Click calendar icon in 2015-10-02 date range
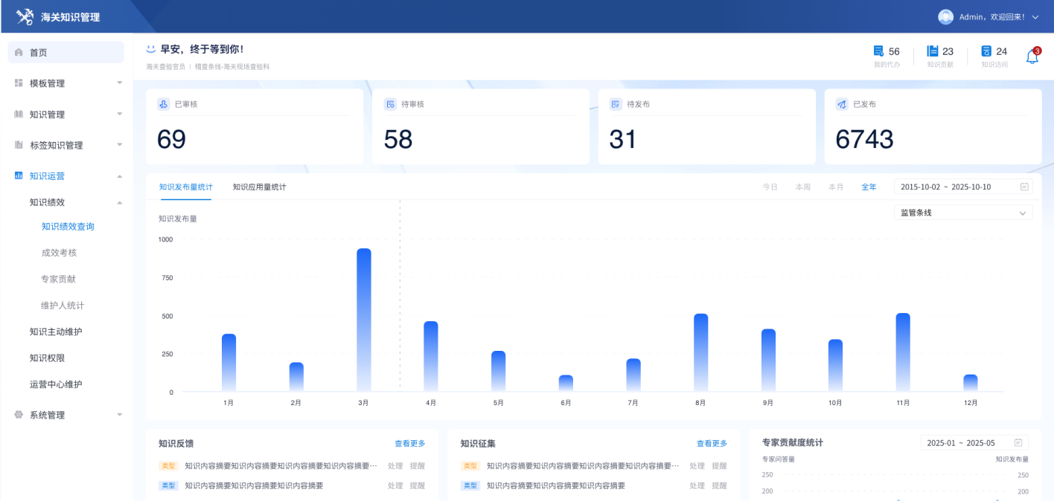Screen dimensions: 1054x501 (1024, 187)
